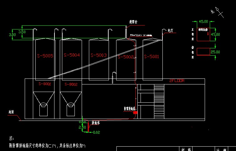Viewport: 236px width, 151px height.
Task: Click the 25.00 side view dimension
Action: click(215, 52)
